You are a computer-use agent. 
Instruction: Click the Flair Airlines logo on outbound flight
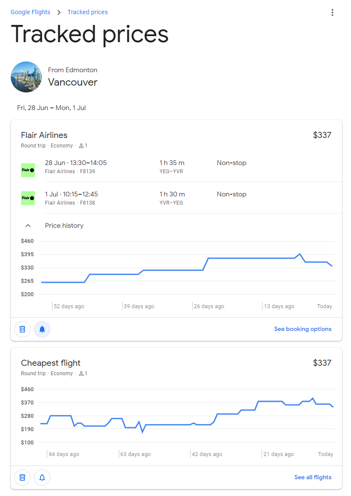click(x=28, y=170)
